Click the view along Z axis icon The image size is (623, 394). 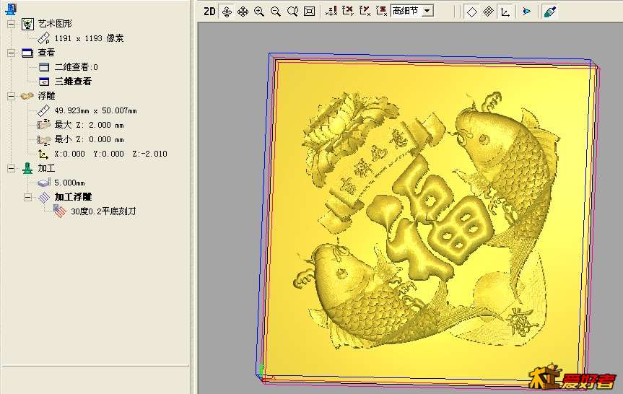pyautogui.click(x=381, y=11)
